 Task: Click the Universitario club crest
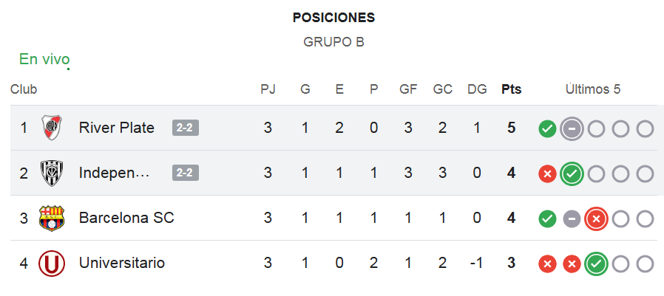pos(52,264)
